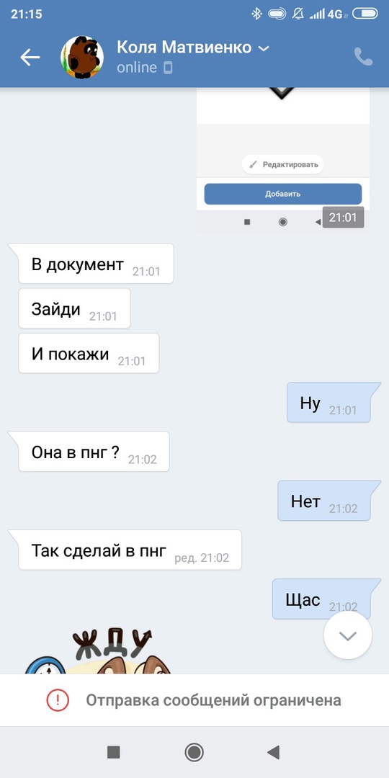The width and height of the screenshot is (389, 778).
Task: Open the Коля Матвиенко chat title
Action: [184, 48]
